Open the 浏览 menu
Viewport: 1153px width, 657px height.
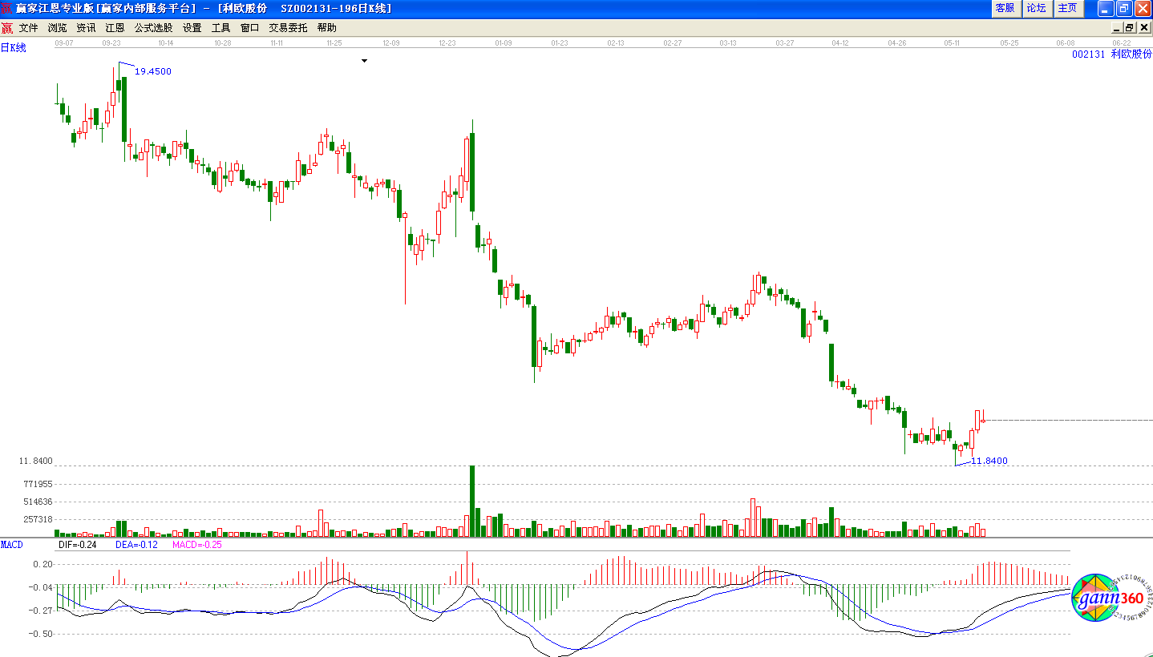[x=58, y=28]
